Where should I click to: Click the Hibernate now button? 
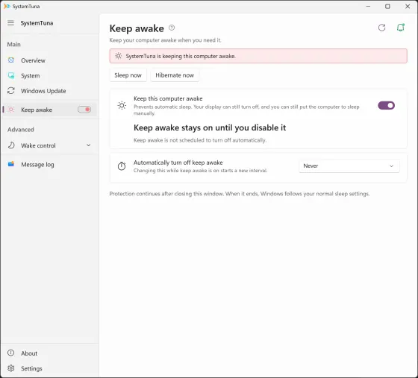click(x=175, y=75)
